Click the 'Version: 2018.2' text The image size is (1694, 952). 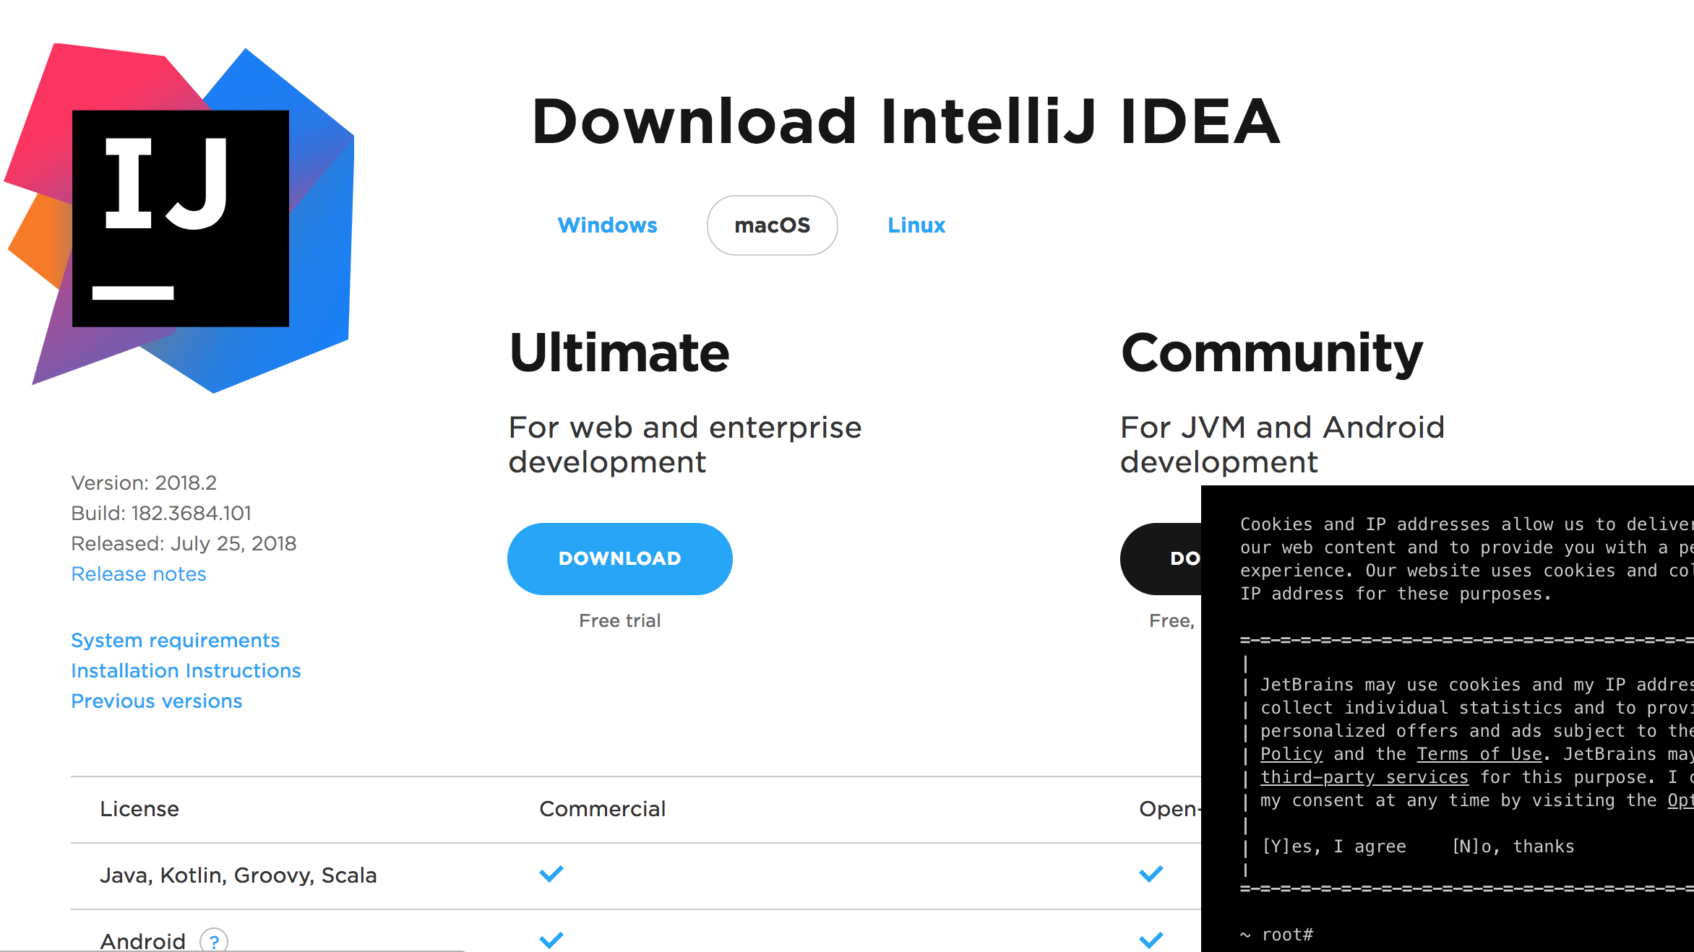[x=144, y=483]
